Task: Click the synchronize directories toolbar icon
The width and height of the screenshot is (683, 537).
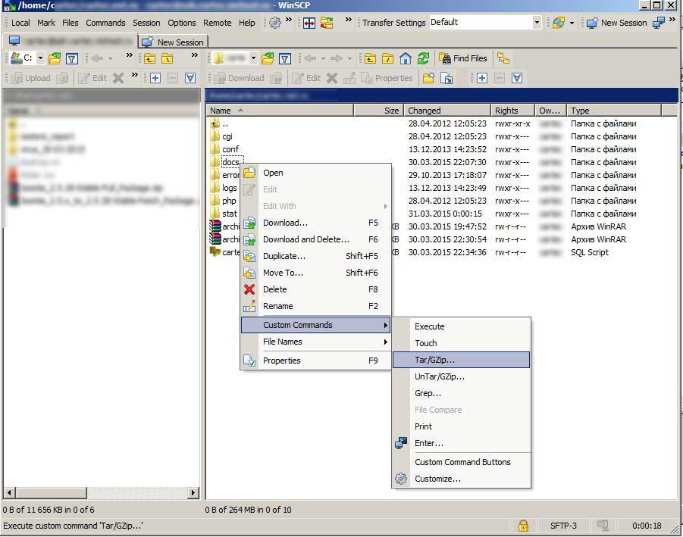Action: [x=327, y=23]
